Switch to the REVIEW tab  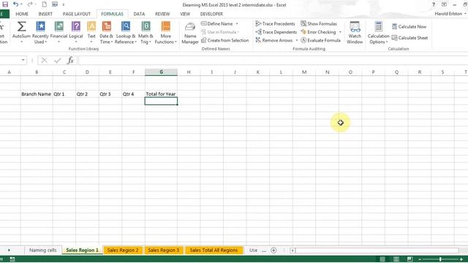click(x=162, y=14)
